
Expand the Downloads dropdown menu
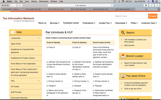(121, 23)
